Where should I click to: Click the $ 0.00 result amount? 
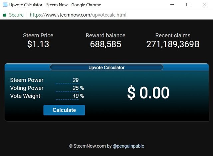pos(148,93)
